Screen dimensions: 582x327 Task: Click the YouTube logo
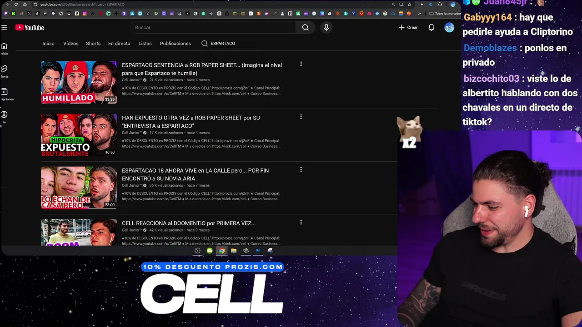click(x=30, y=28)
